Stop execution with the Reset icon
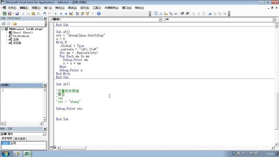Image resolution: width=279 pixels, height=157 pixels. point(66,14)
